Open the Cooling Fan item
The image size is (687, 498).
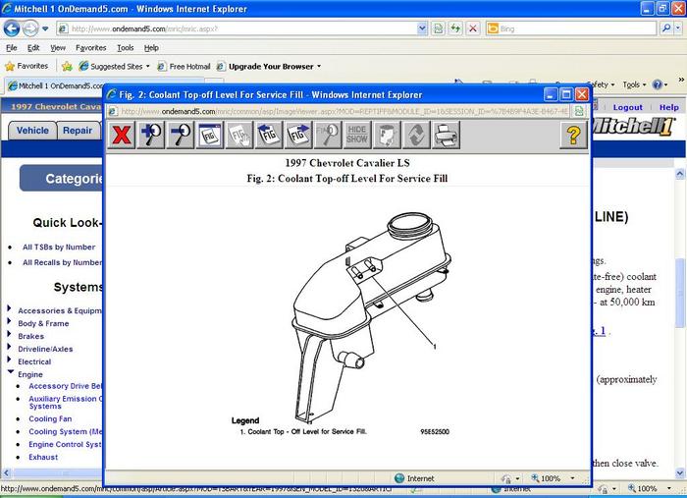50,419
